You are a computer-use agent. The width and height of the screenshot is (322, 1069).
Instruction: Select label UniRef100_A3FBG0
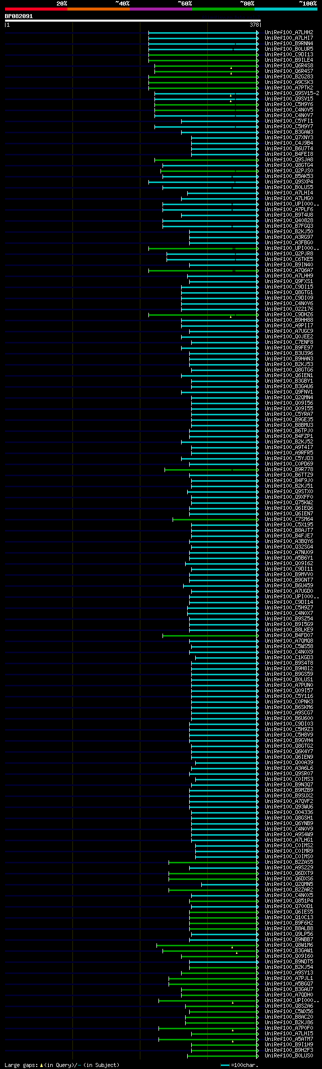coord(289,243)
